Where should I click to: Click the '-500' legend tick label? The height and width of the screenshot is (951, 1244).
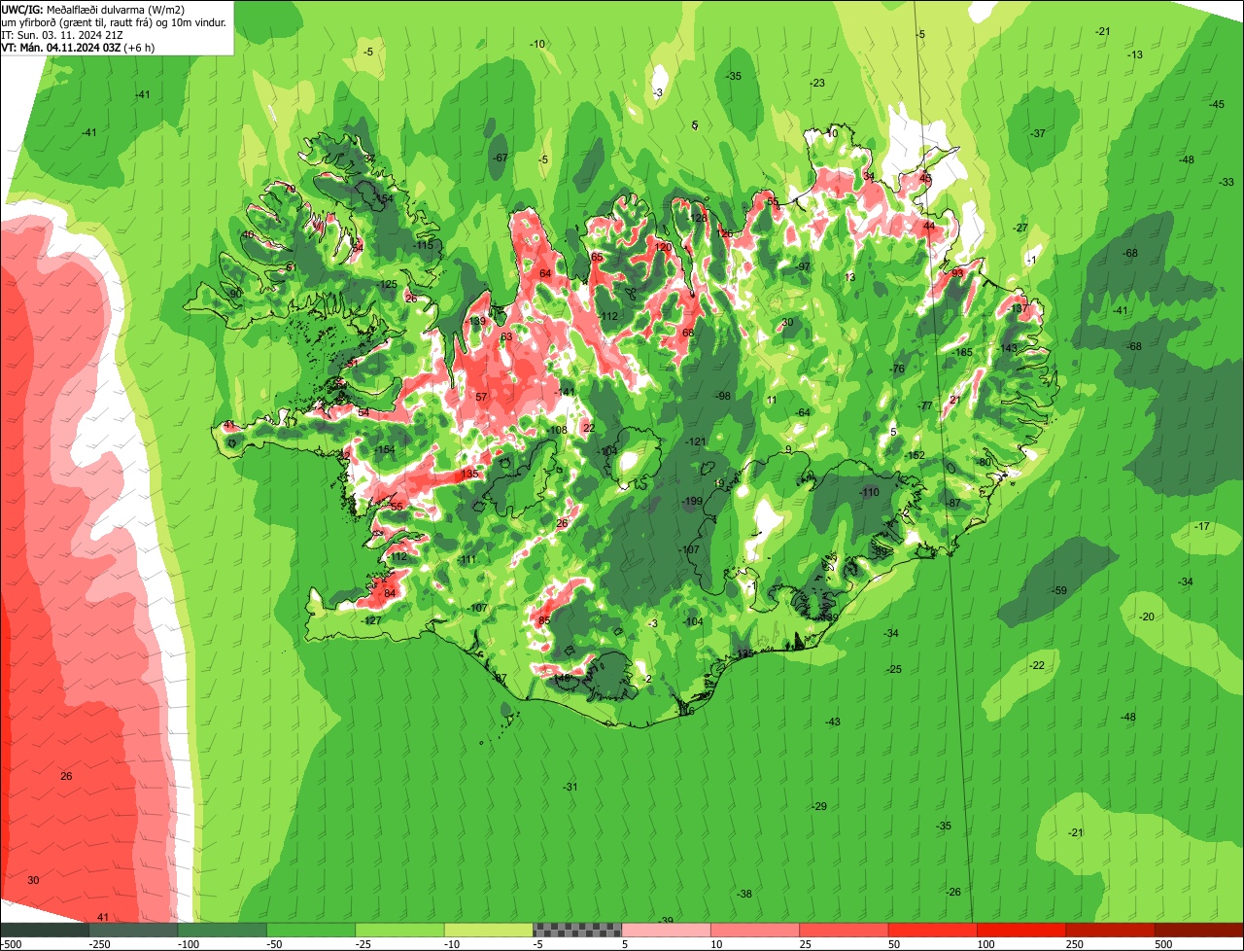click(x=11, y=944)
